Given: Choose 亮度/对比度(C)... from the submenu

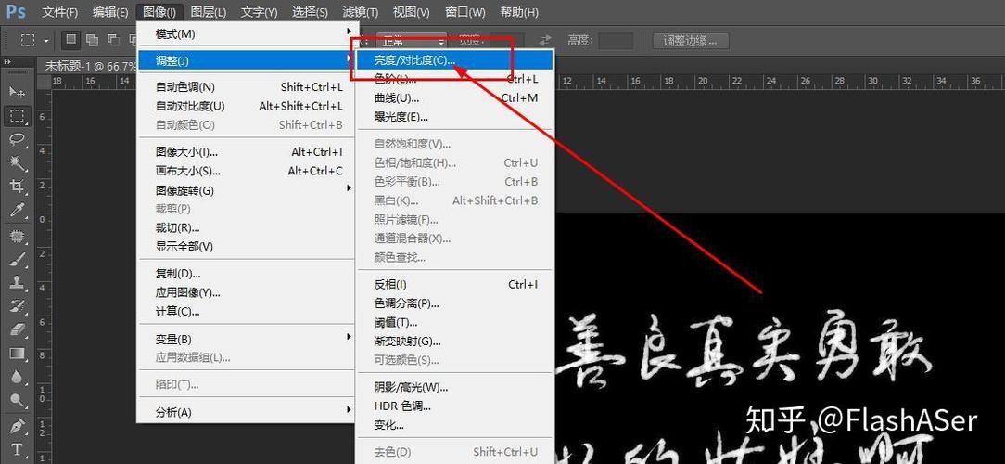Looking at the screenshot, I should 454,60.
